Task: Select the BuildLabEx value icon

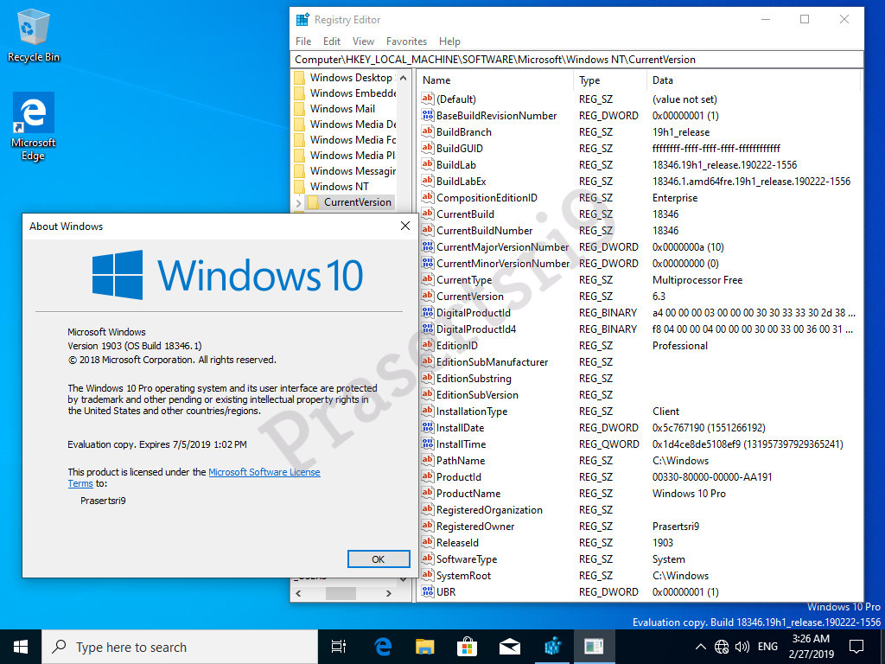Action: click(x=427, y=182)
